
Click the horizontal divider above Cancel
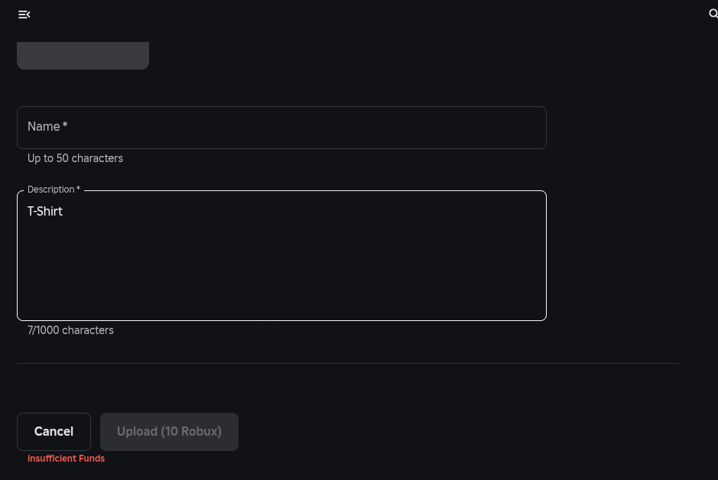coord(347,364)
